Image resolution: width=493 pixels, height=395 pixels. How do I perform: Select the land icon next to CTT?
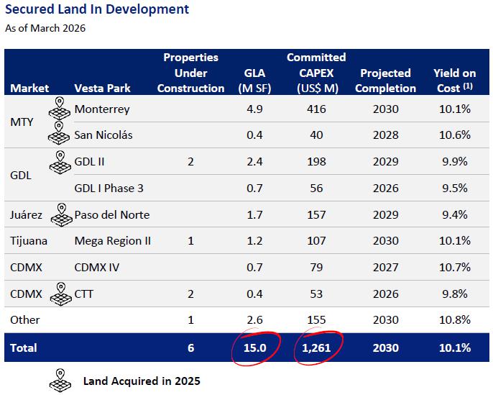pos(61,294)
